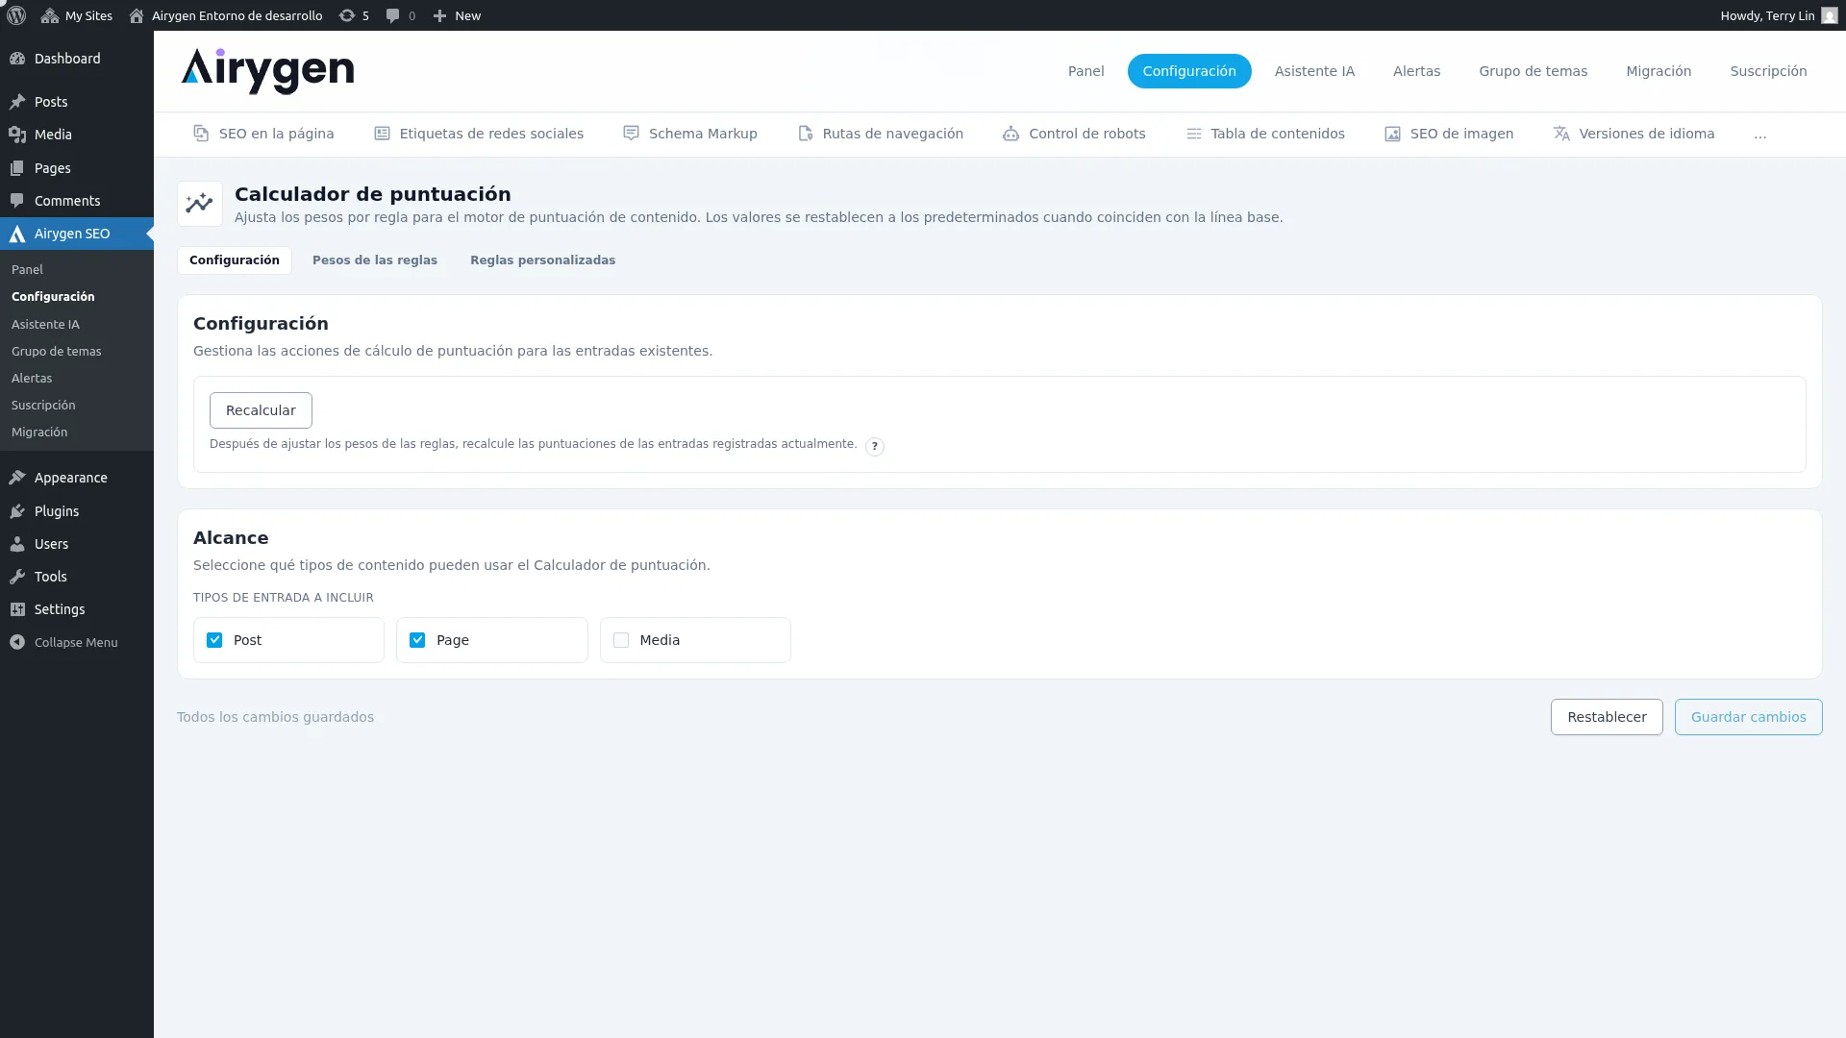Click the Etiquetas de redes sociales icon
Viewport: 1846px width, 1038px height.
click(382, 134)
